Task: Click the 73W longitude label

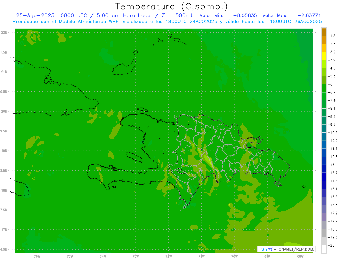Action: click(x=136, y=256)
